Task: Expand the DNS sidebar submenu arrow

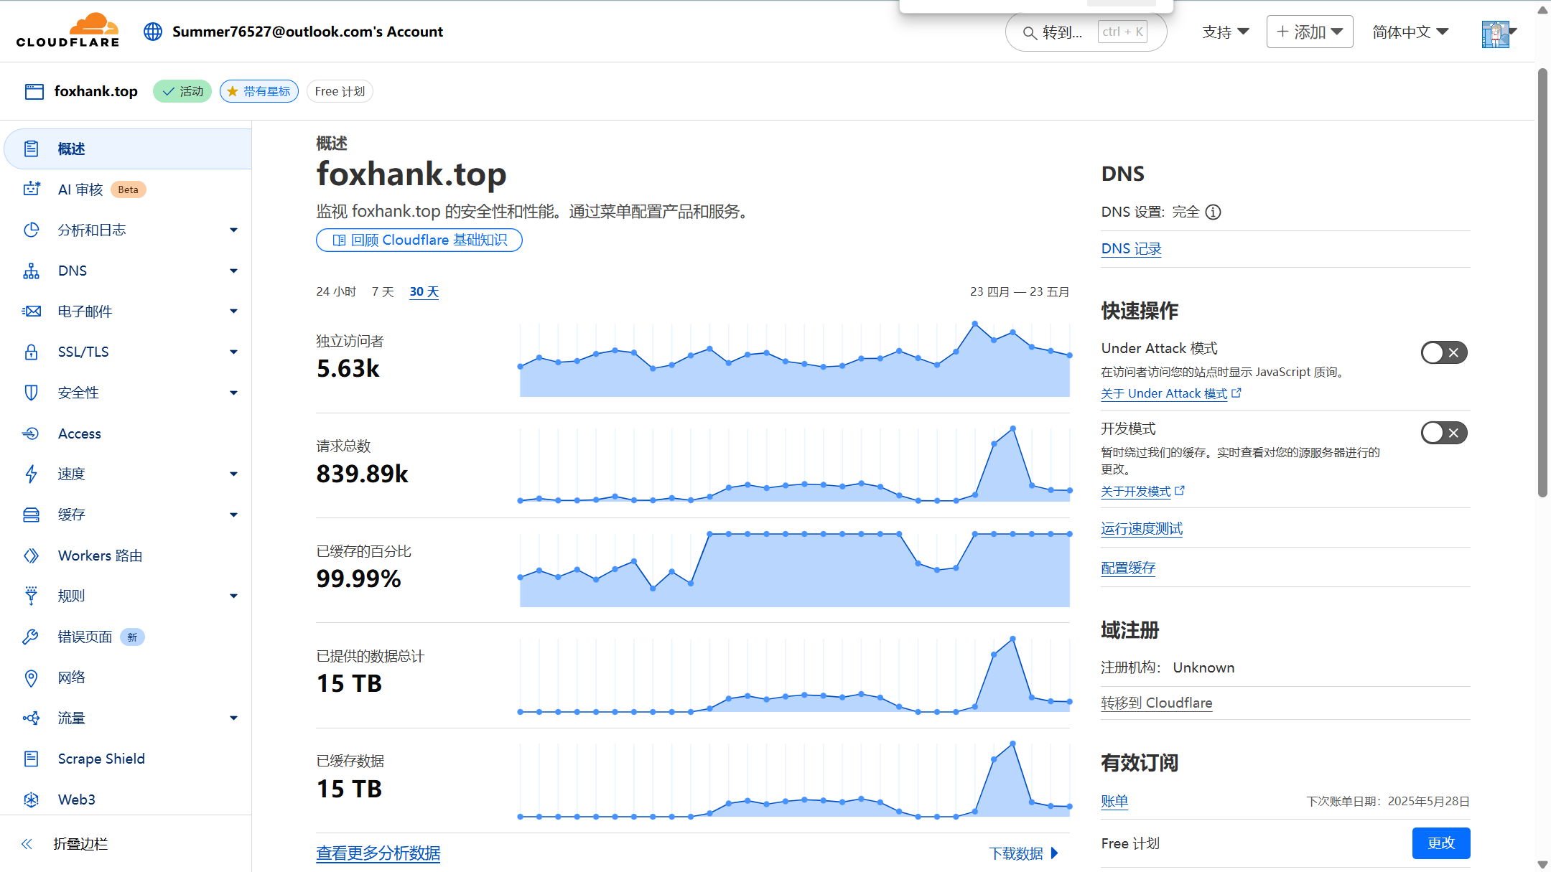Action: pyautogui.click(x=233, y=271)
